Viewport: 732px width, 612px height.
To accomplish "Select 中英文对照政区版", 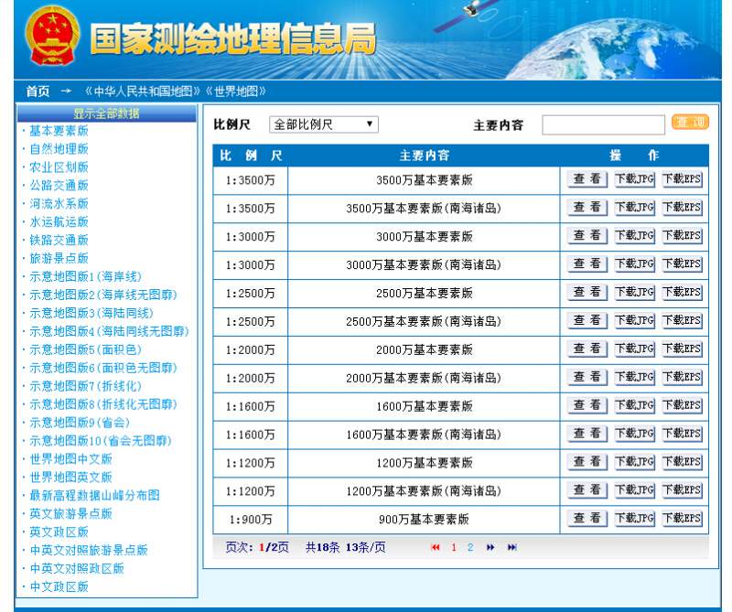I will (x=77, y=568).
